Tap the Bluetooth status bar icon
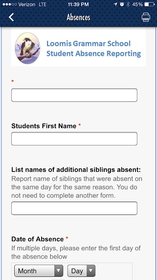 (x=128, y=5)
